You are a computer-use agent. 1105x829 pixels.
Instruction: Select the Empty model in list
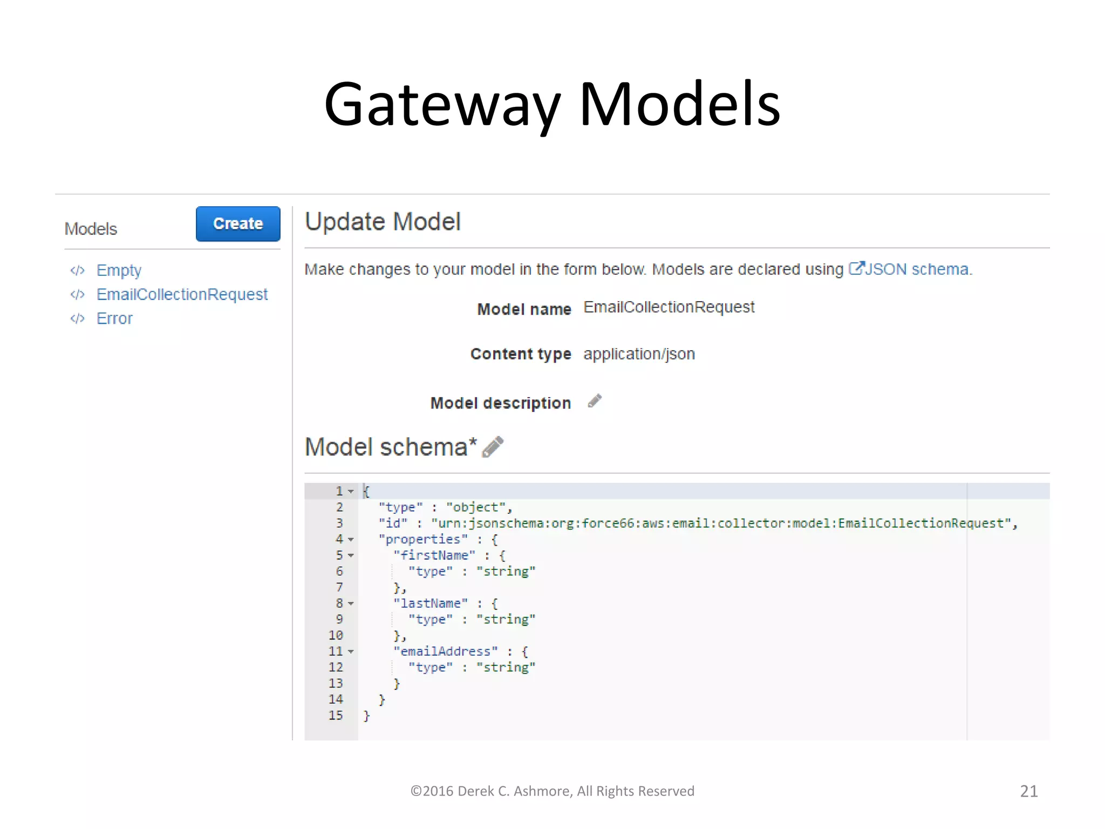tap(119, 270)
